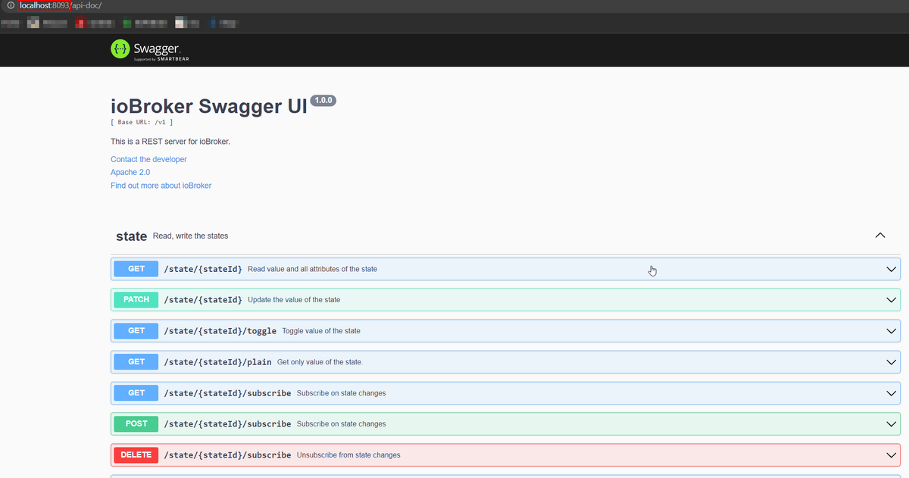
Task: Expand GET /state/{stateId}/subscribe chevron arrow
Action: 892,393
